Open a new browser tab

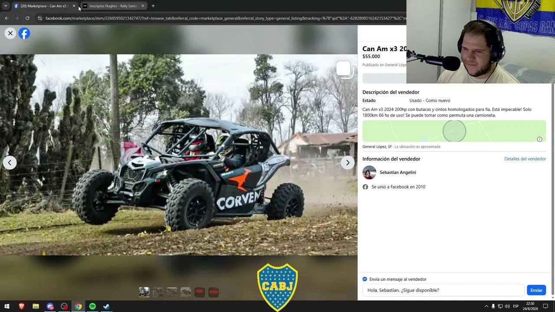coord(153,6)
